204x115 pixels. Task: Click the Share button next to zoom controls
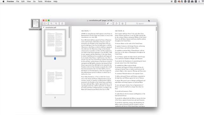pyautogui.click(x=62, y=24)
